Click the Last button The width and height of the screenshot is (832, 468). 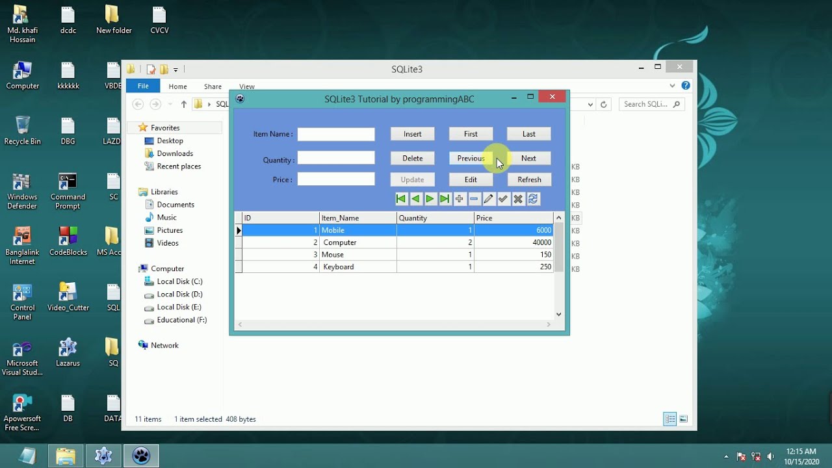click(528, 134)
